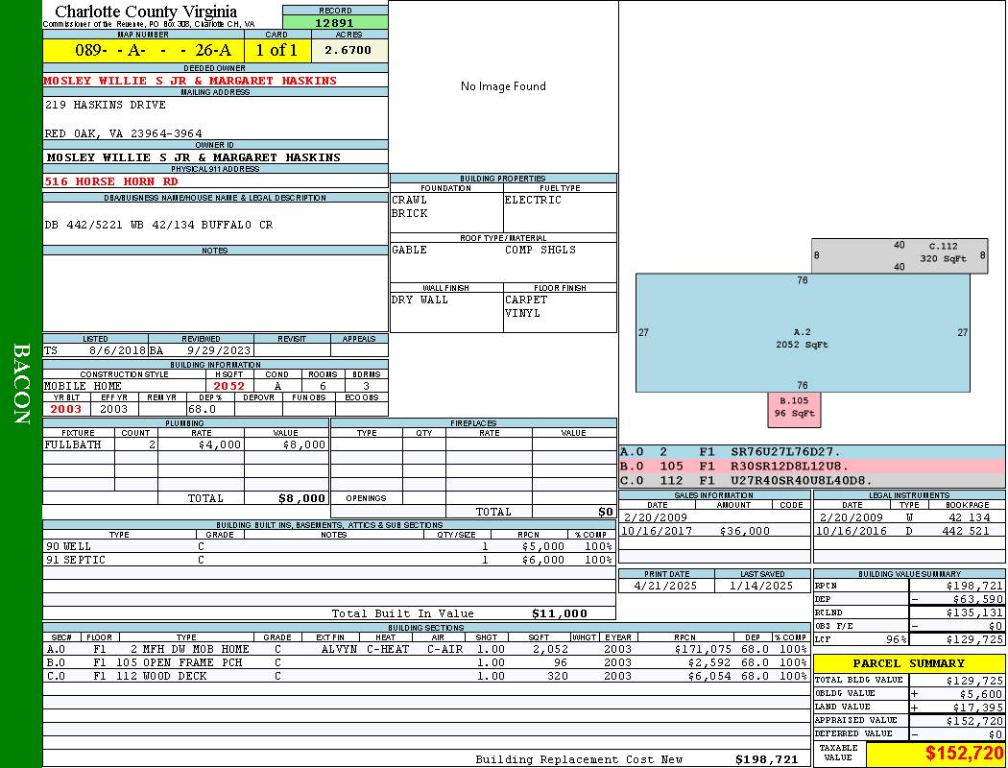
Task: Click the blue A.2 2052 SqFt sketch area
Action: point(803,332)
